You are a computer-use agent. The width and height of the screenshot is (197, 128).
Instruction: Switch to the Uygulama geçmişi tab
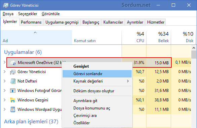(x=62, y=22)
